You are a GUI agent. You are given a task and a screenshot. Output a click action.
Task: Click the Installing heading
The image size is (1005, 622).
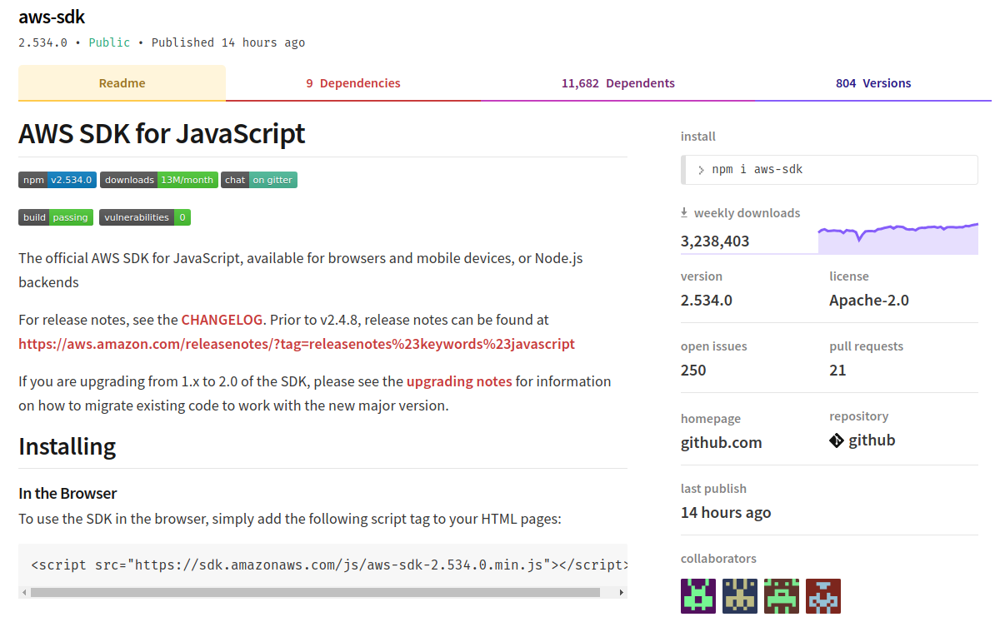click(67, 446)
